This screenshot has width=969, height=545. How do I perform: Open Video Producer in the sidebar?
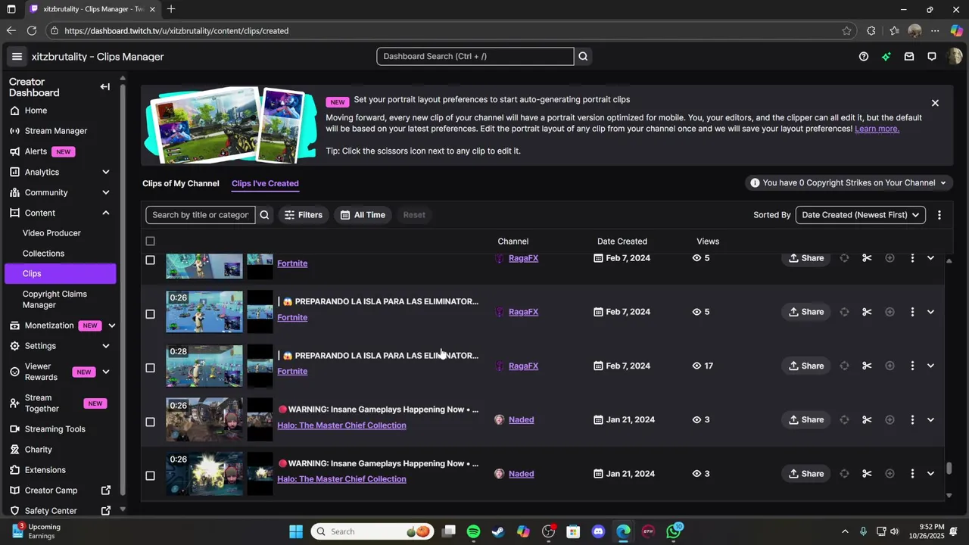click(51, 233)
